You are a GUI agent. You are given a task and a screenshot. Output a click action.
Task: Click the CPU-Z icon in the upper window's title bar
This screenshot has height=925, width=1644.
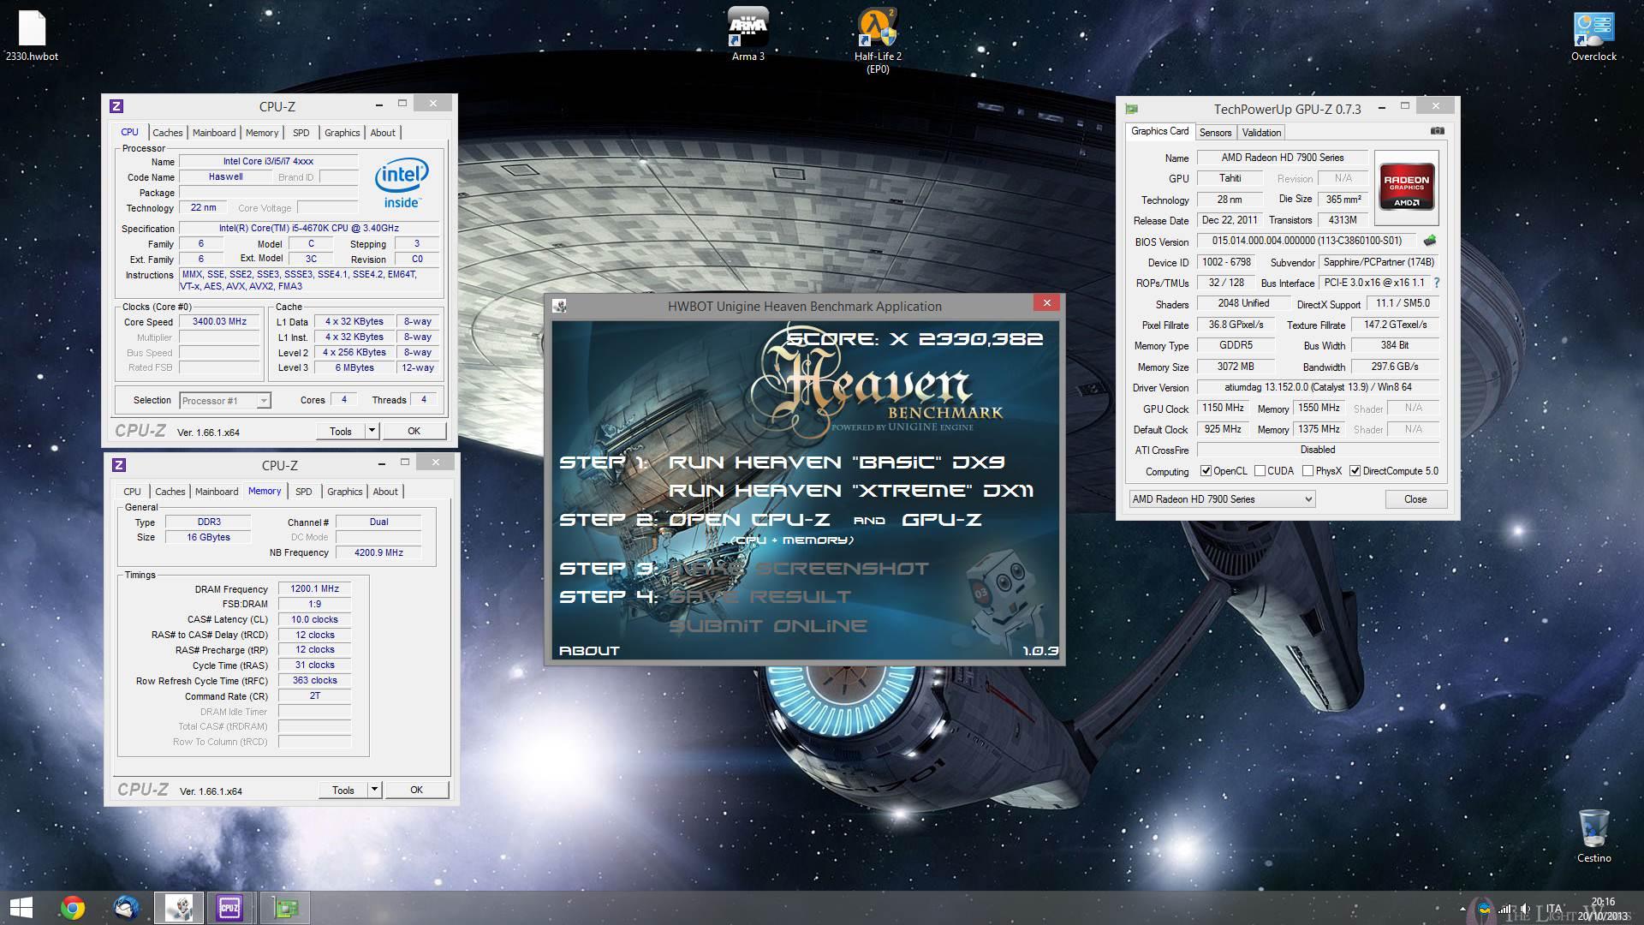tap(116, 106)
